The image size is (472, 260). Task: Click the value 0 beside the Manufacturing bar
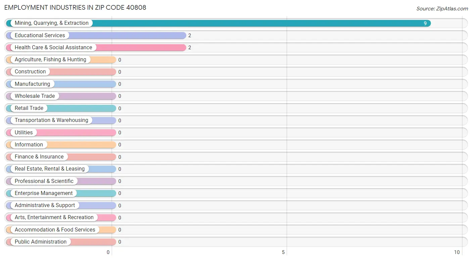[x=120, y=84]
